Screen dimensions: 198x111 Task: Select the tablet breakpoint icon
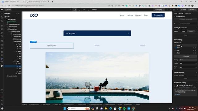pos(79,10)
